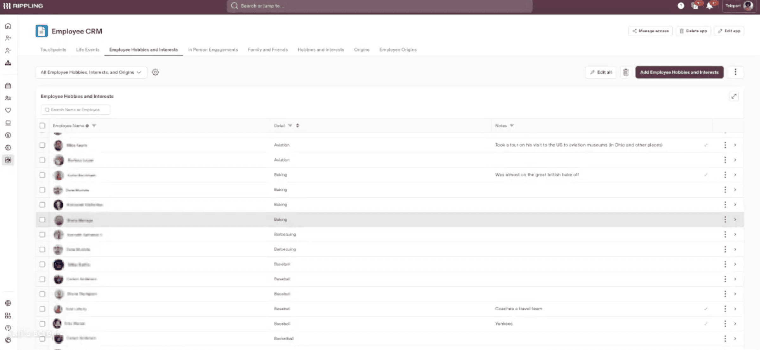This screenshot has height=350, width=760.
Task: Open the org chart icon in sidebar
Action: [8, 63]
